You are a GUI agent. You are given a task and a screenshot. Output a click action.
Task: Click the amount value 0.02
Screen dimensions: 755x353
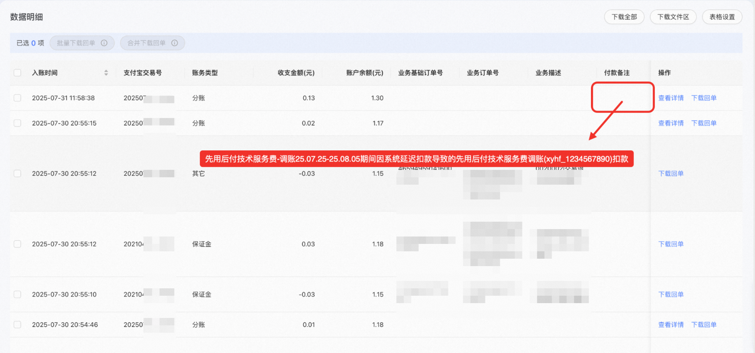click(308, 123)
